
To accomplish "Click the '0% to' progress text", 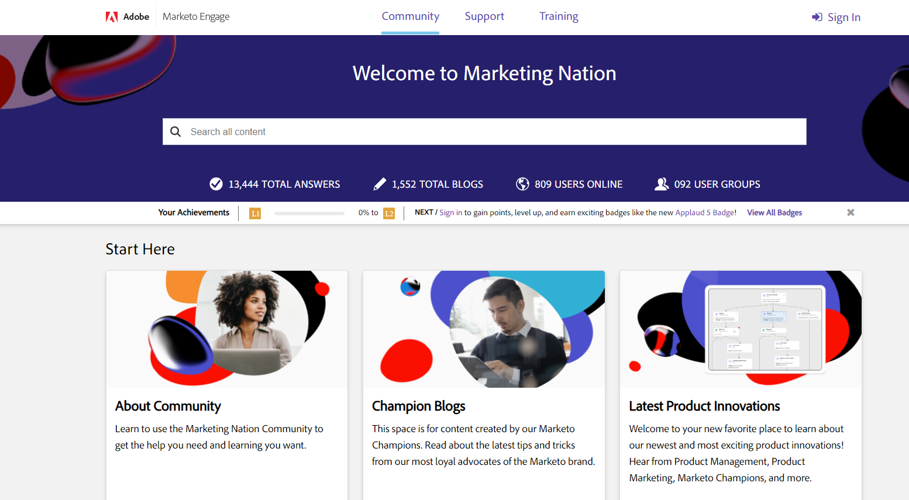I will point(369,213).
